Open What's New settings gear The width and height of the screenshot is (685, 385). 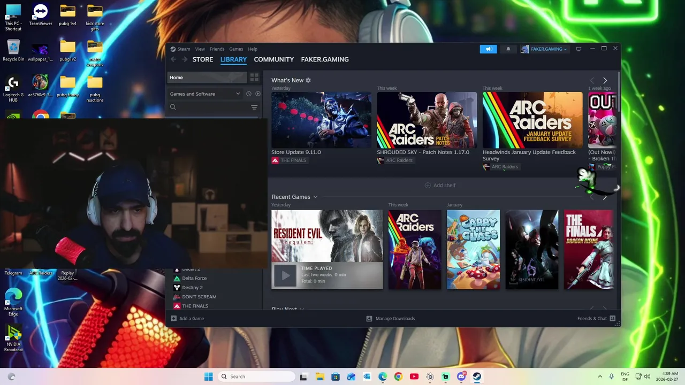(x=308, y=80)
